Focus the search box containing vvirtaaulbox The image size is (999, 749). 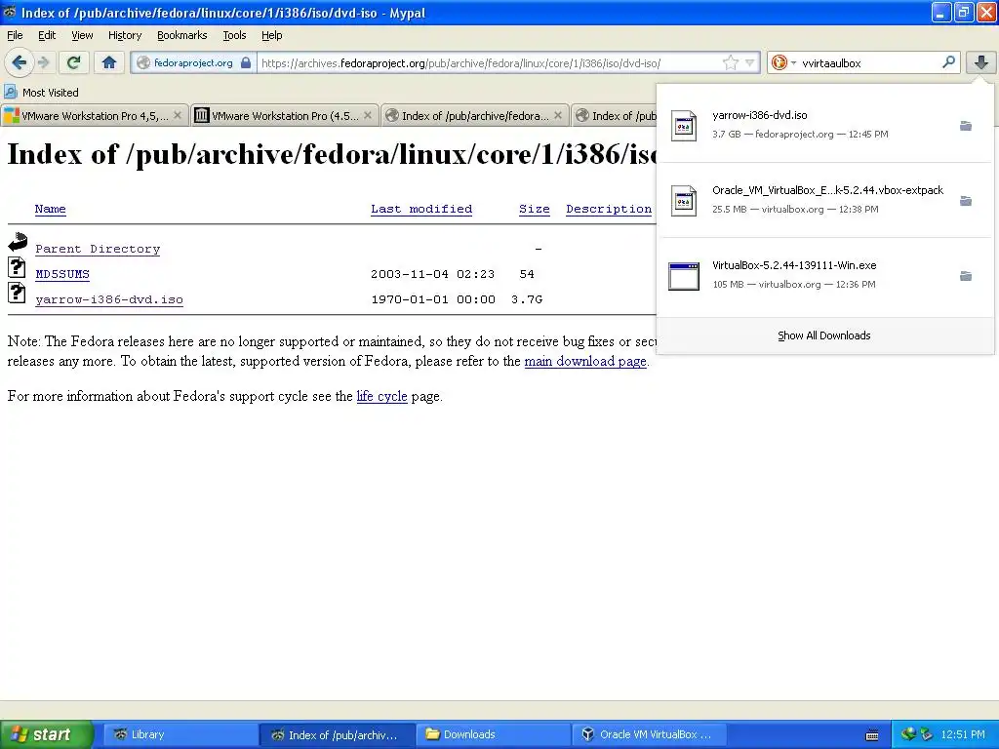pos(869,62)
